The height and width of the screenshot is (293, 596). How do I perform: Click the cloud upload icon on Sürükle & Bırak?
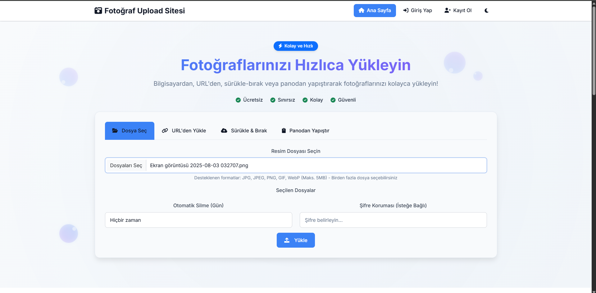point(224,130)
